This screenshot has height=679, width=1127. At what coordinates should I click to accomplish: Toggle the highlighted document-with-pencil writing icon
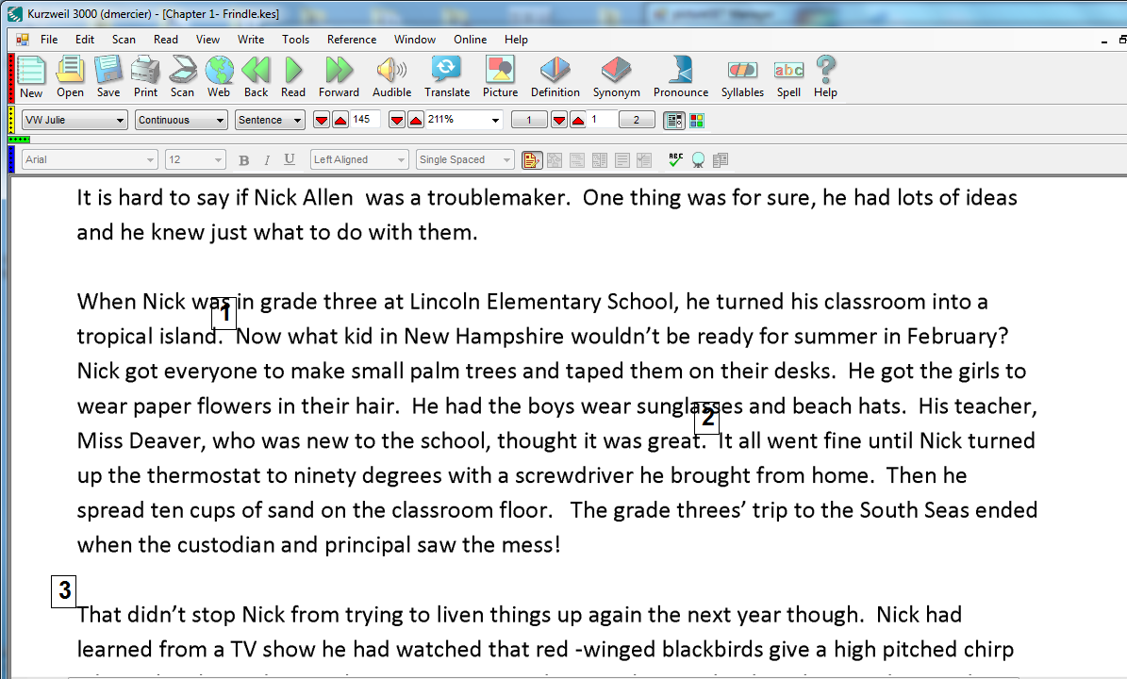[532, 160]
